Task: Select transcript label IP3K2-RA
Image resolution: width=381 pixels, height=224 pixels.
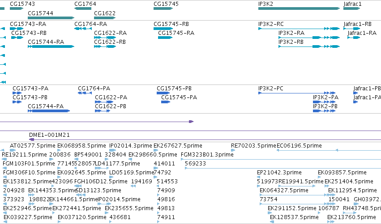Action: tap(291, 33)
